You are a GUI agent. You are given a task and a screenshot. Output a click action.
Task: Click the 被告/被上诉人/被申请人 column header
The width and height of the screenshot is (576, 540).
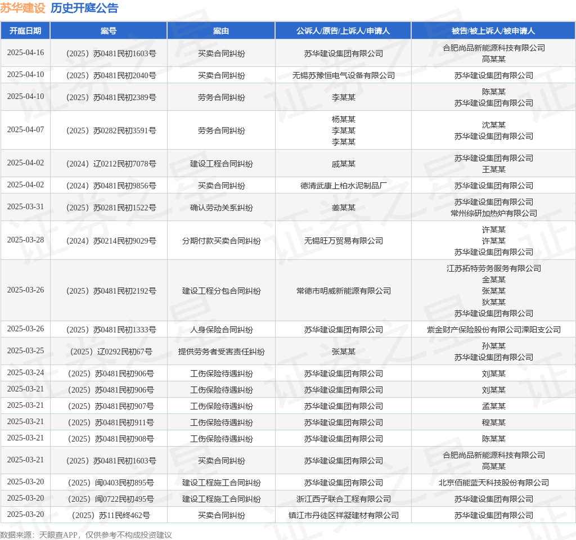click(493, 31)
